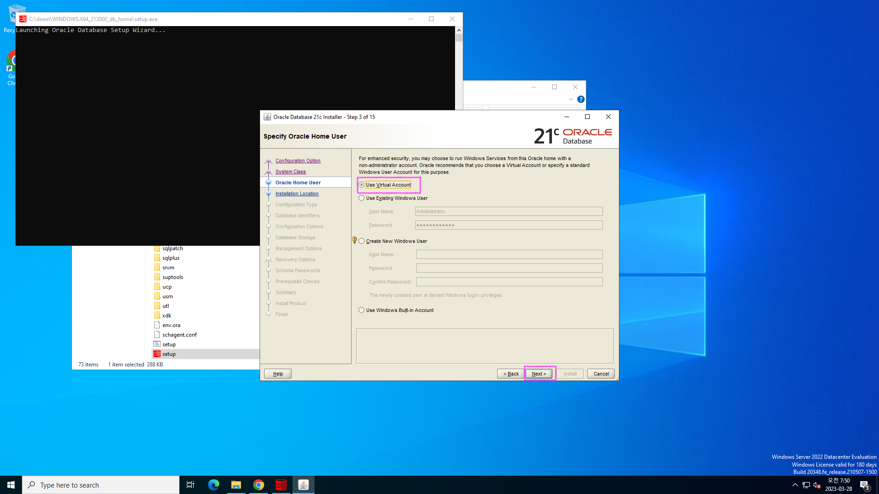
Task: Select Use Windows Built-in Account option
Action: [x=362, y=310]
